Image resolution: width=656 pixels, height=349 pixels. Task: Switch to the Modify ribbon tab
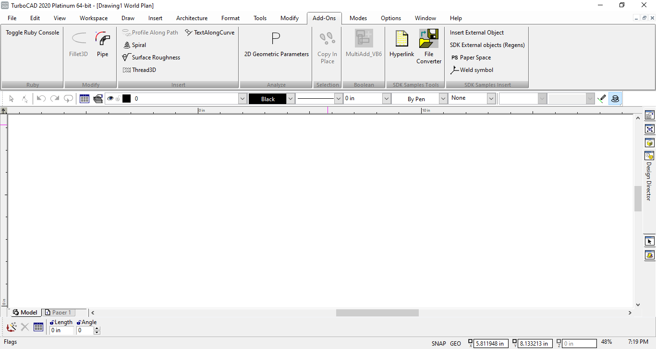(290, 18)
